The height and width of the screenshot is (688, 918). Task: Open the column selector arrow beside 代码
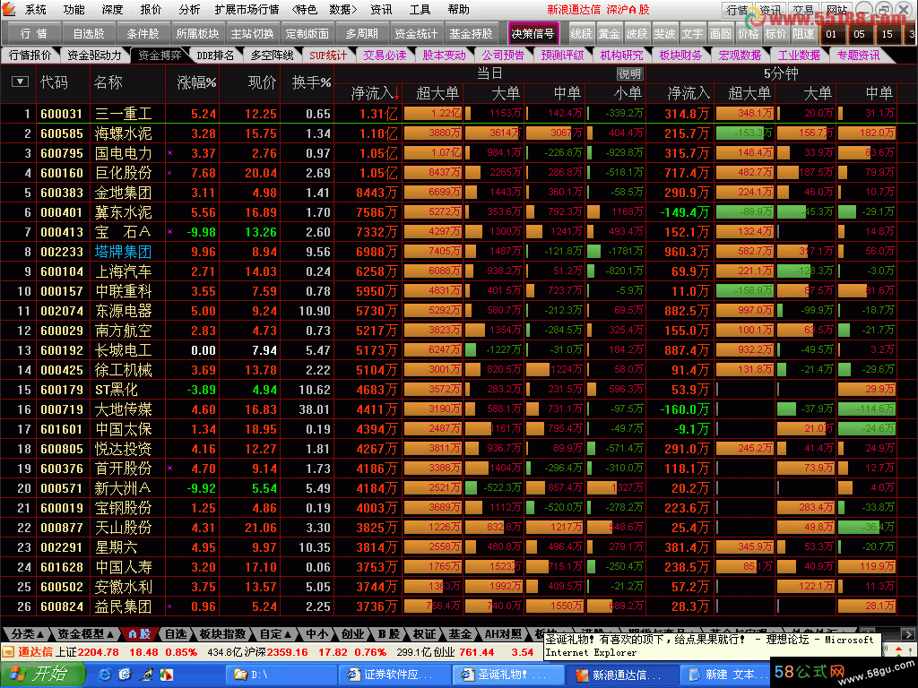pyautogui.click(x=20, y=82)
